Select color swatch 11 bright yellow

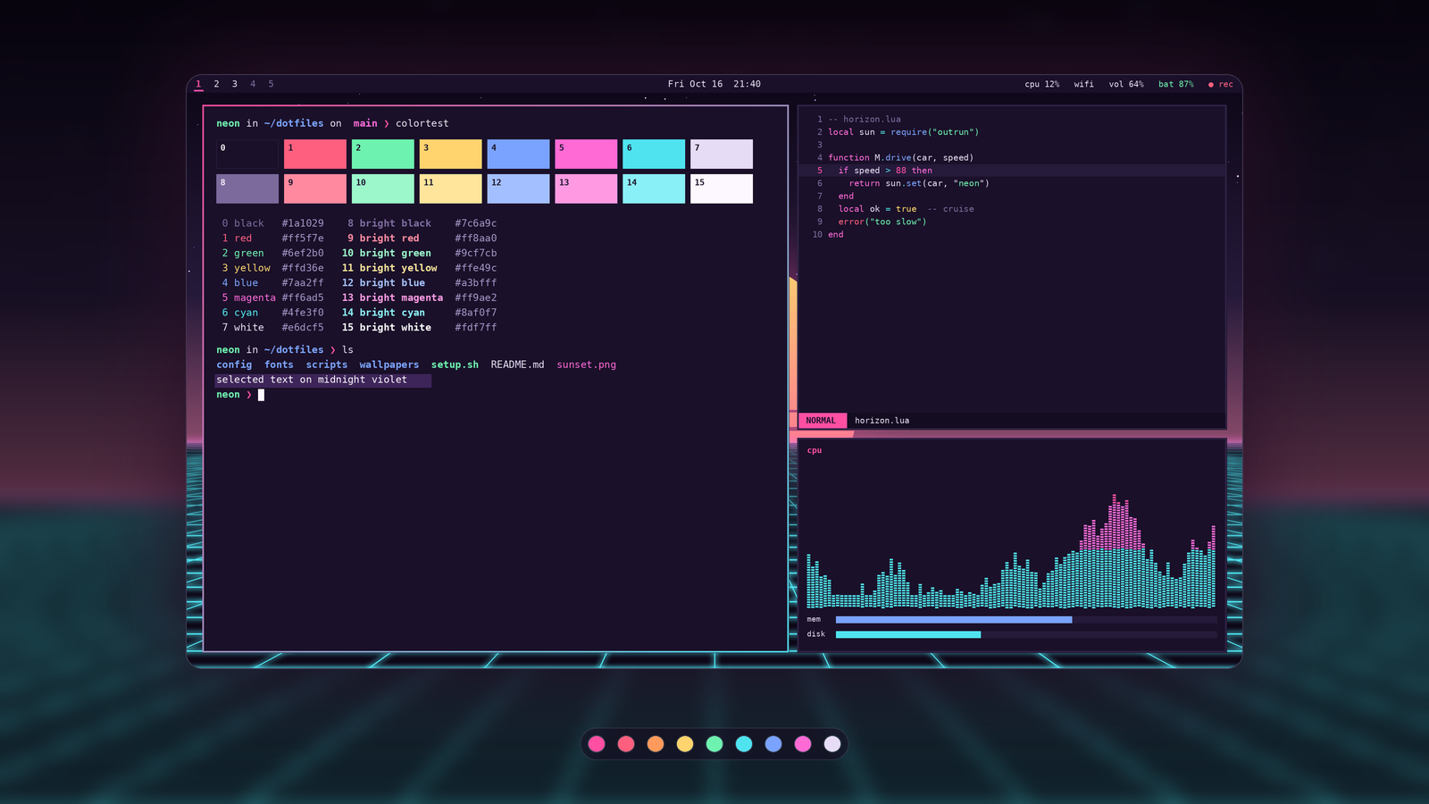tap(451, 188)
